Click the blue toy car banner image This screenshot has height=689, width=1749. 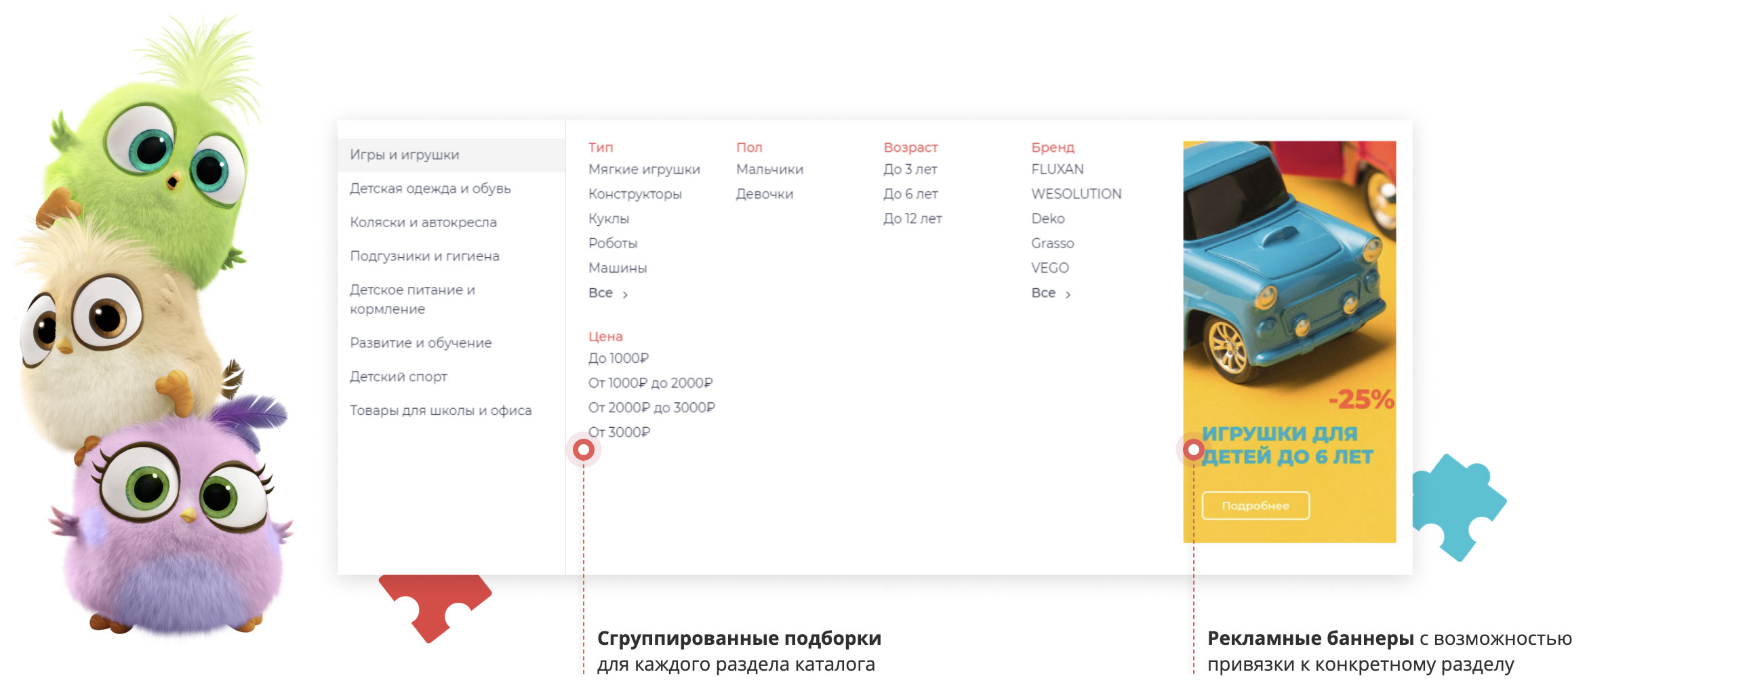1288,272
